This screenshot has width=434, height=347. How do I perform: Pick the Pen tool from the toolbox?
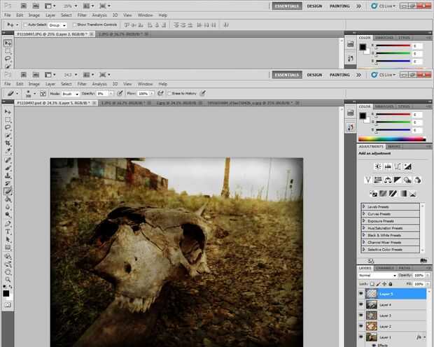[8, 222]
